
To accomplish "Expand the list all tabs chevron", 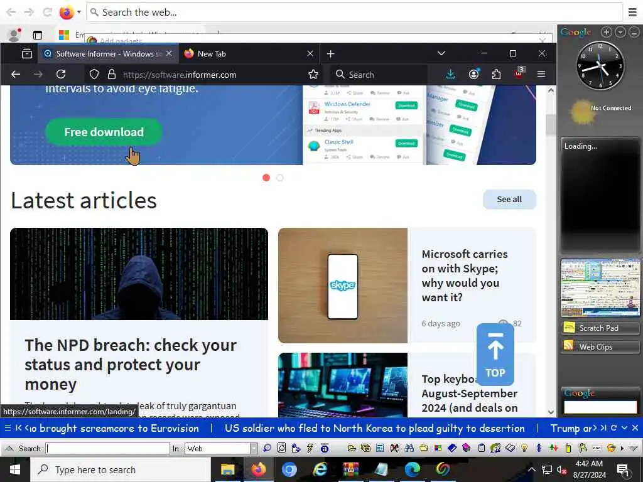I will (441, 53).
